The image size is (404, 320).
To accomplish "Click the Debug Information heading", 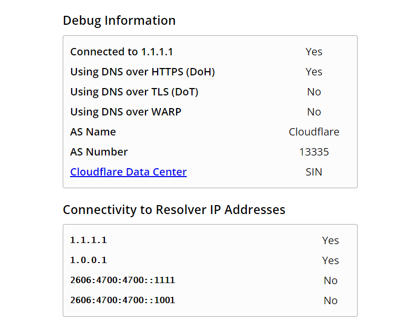I will pos(119,21).
